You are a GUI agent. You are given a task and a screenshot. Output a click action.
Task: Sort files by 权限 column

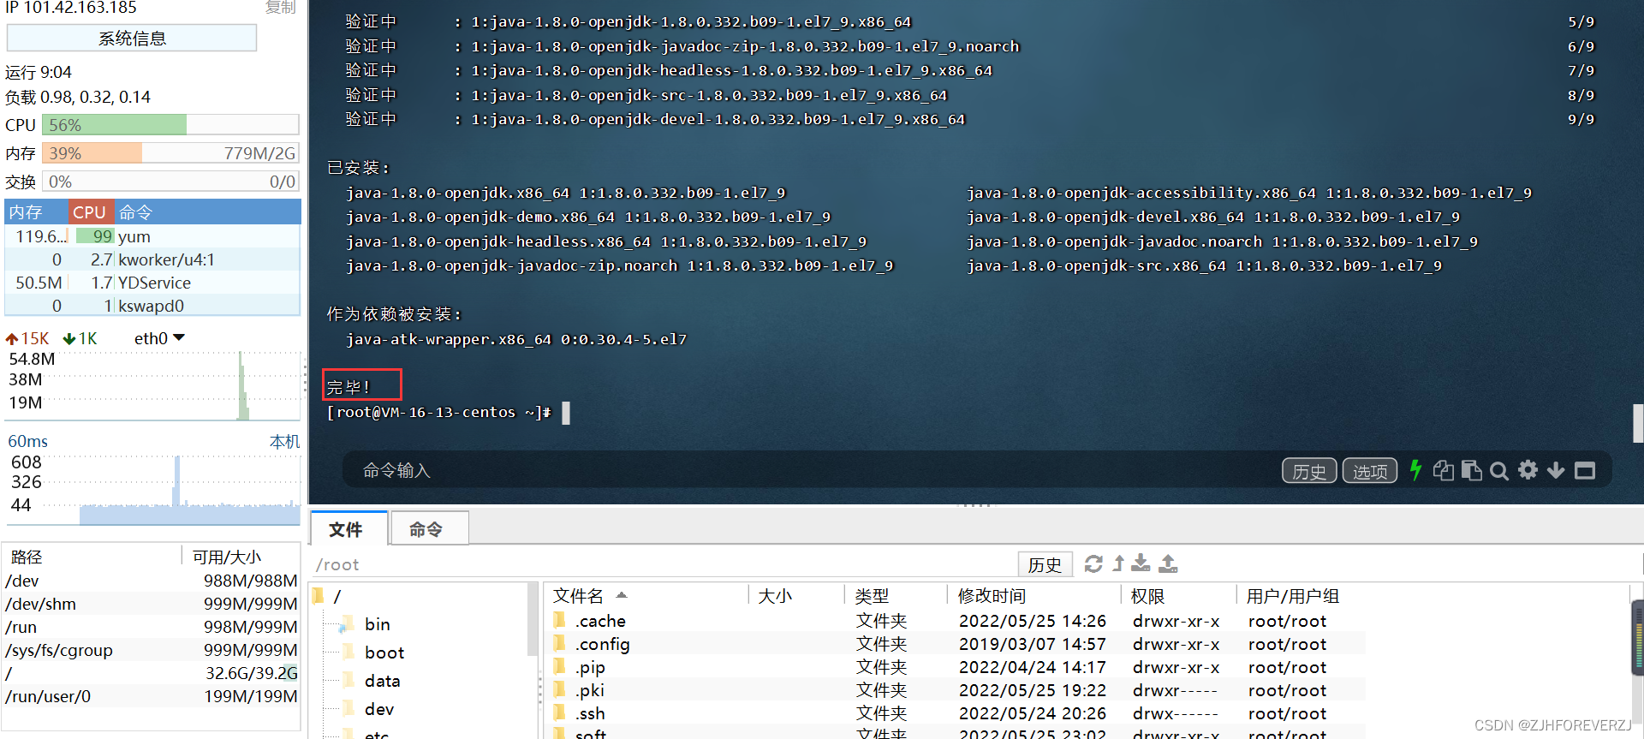pyautogui.click(x=1147, y=595)
